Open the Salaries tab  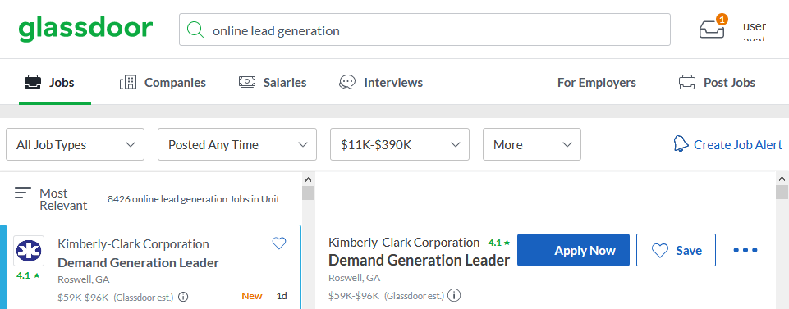tap(273, 83)
